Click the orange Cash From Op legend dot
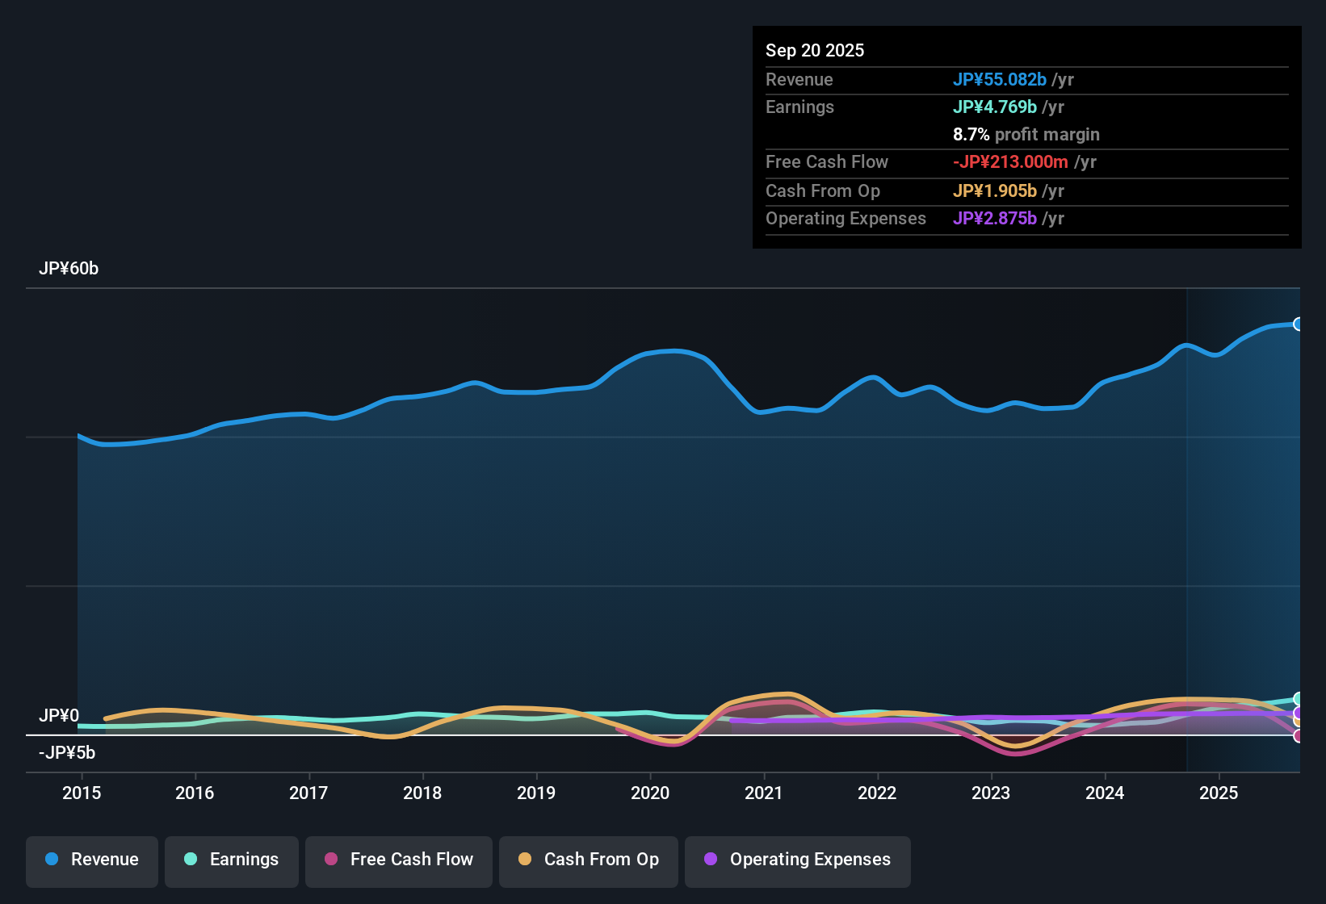 point(525,860)
